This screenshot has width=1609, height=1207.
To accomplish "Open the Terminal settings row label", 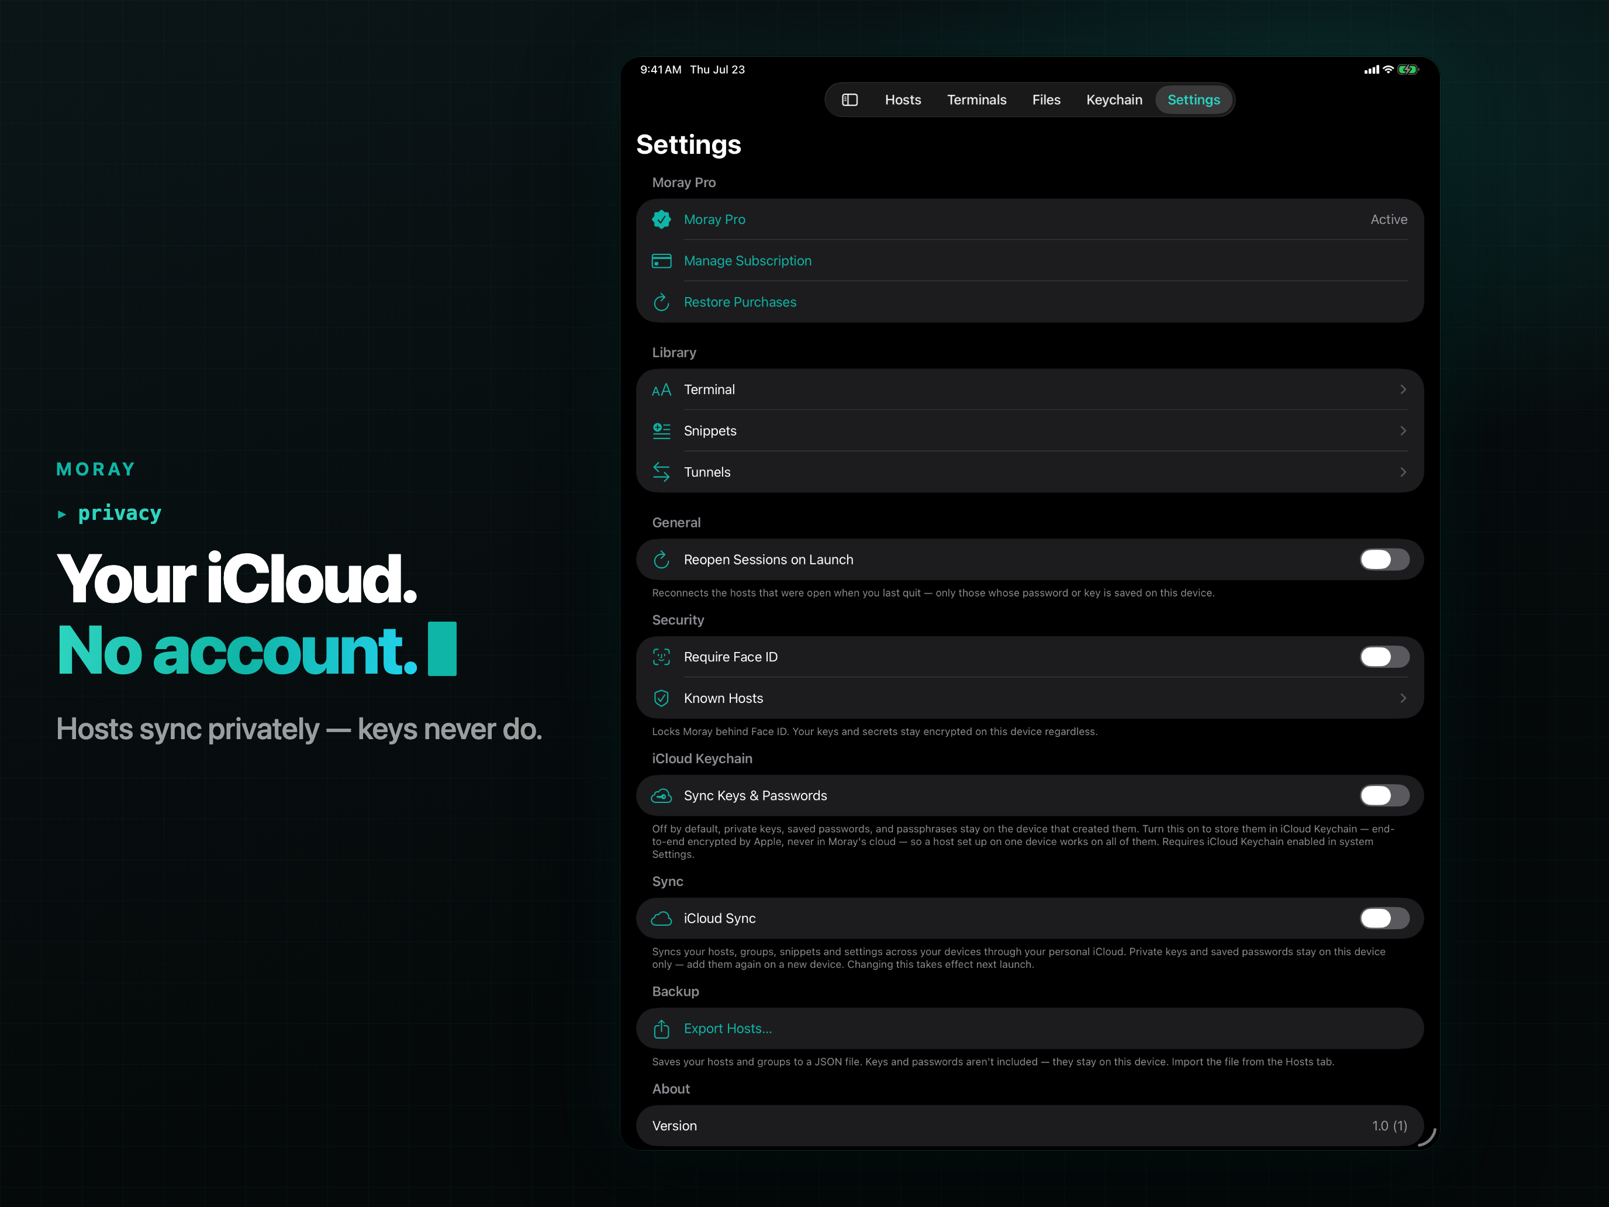I will (x=709, y=390).
